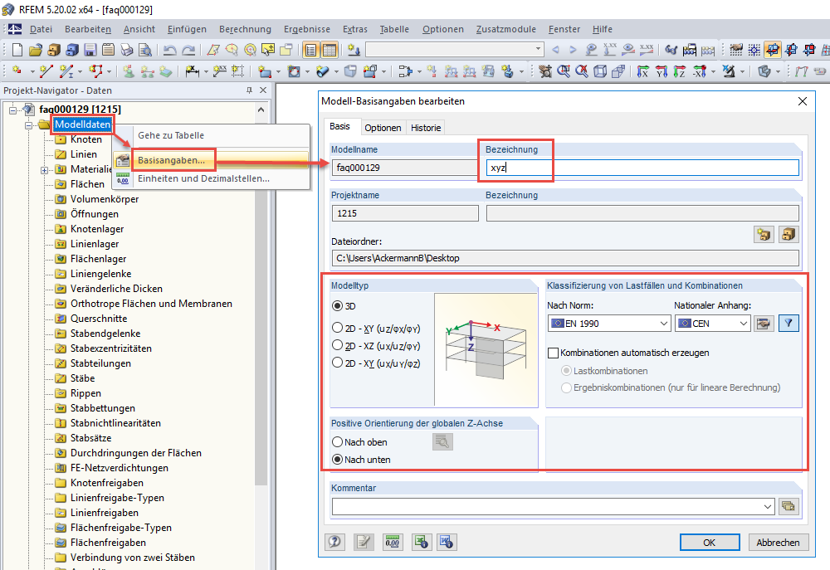Undo the last action with the left arrow

(169, 50)
